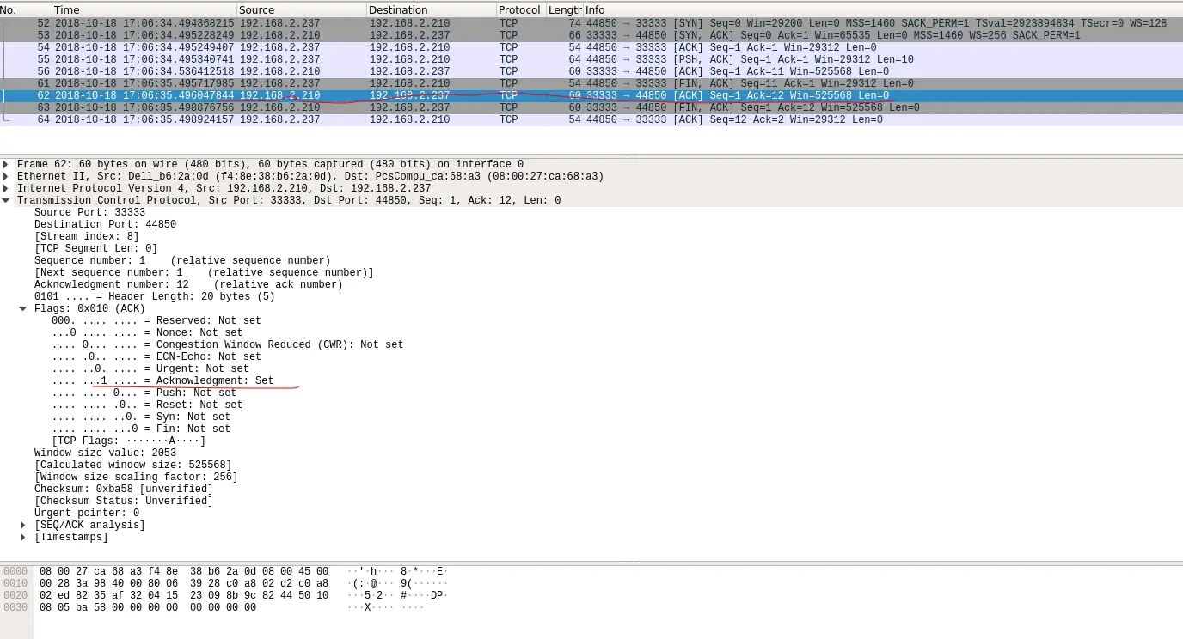Select the Acknowledgment: Set flag line
This screenshot has height=639, width=1183.
point(162,380)
